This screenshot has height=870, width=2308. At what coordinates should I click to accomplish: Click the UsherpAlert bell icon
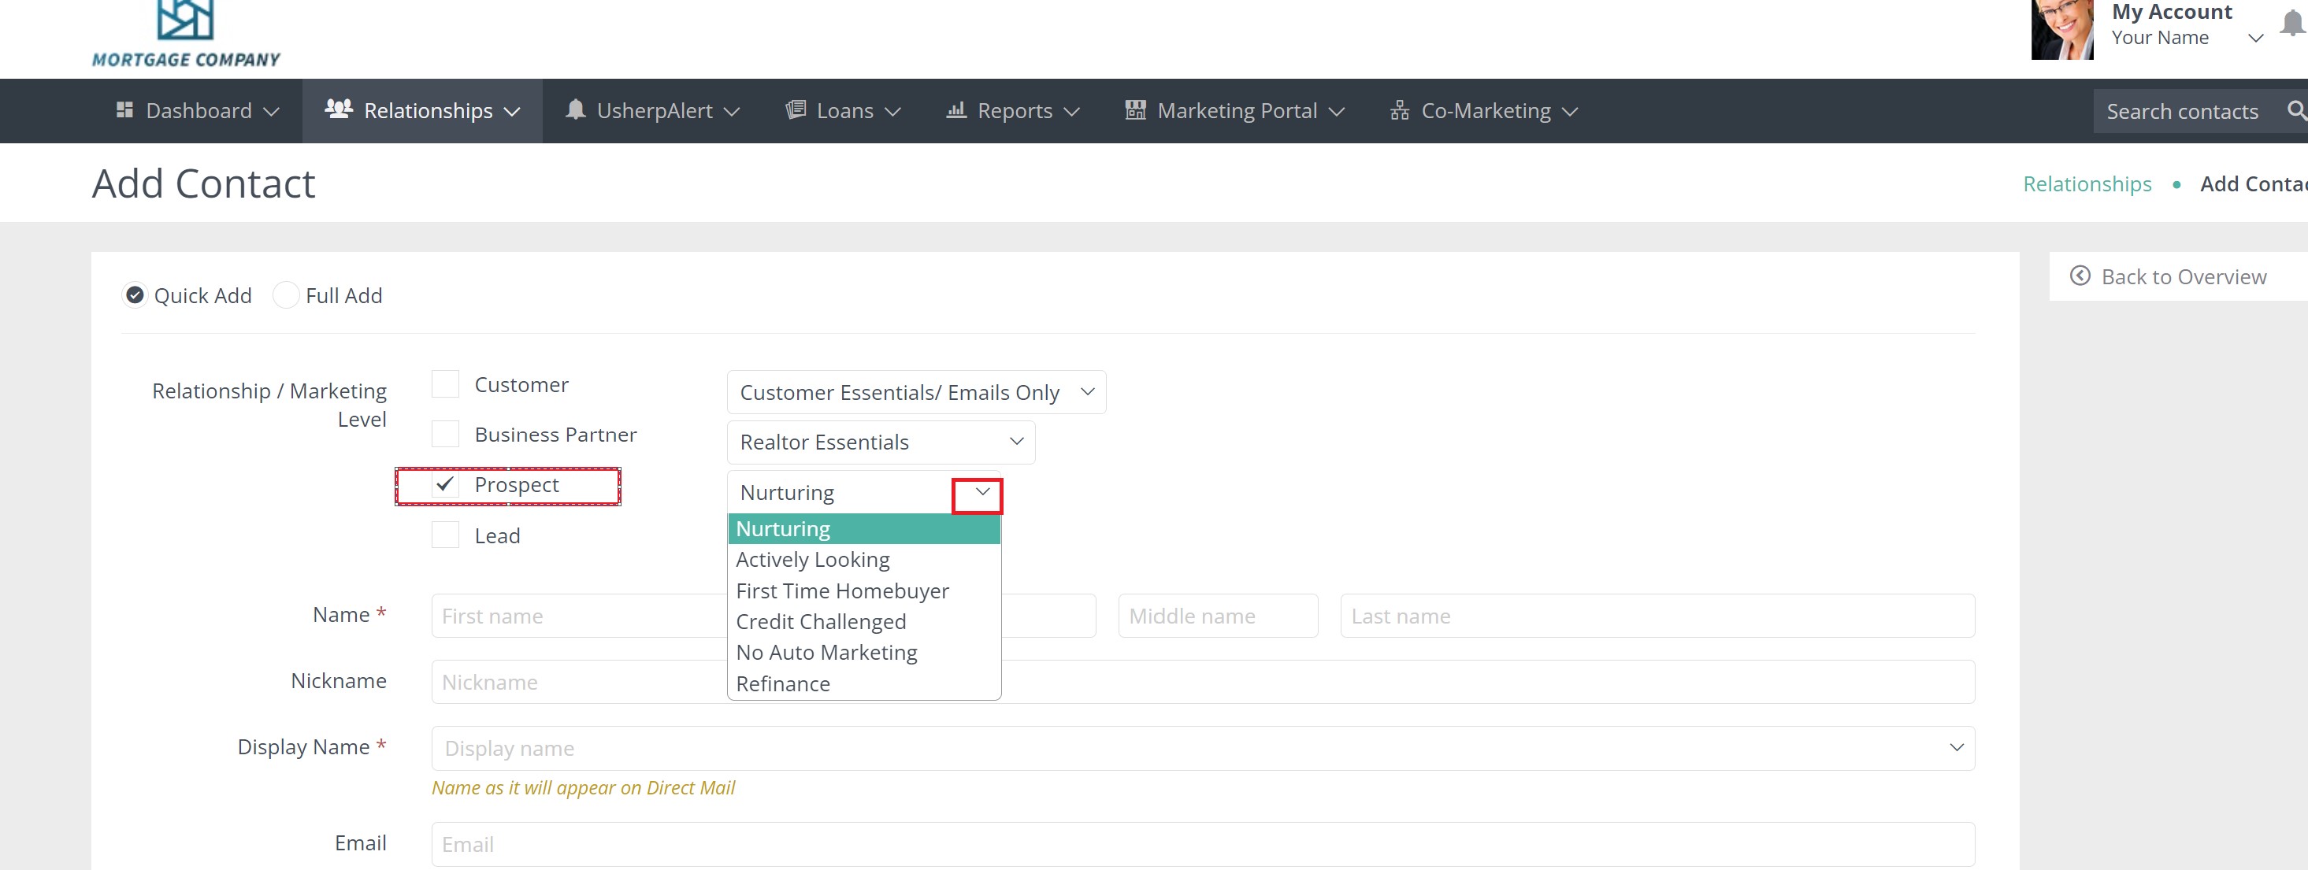(575, 109)
